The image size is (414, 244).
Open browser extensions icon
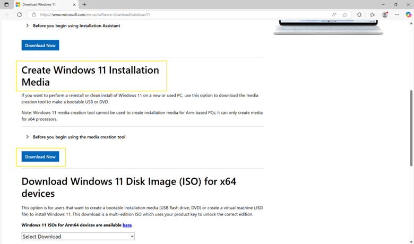click(x=359, y=14)
